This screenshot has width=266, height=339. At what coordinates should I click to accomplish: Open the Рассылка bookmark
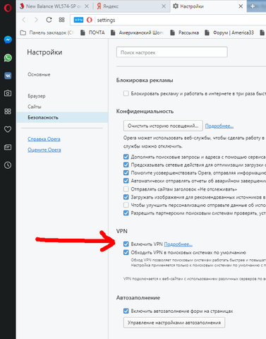point(185,32)
